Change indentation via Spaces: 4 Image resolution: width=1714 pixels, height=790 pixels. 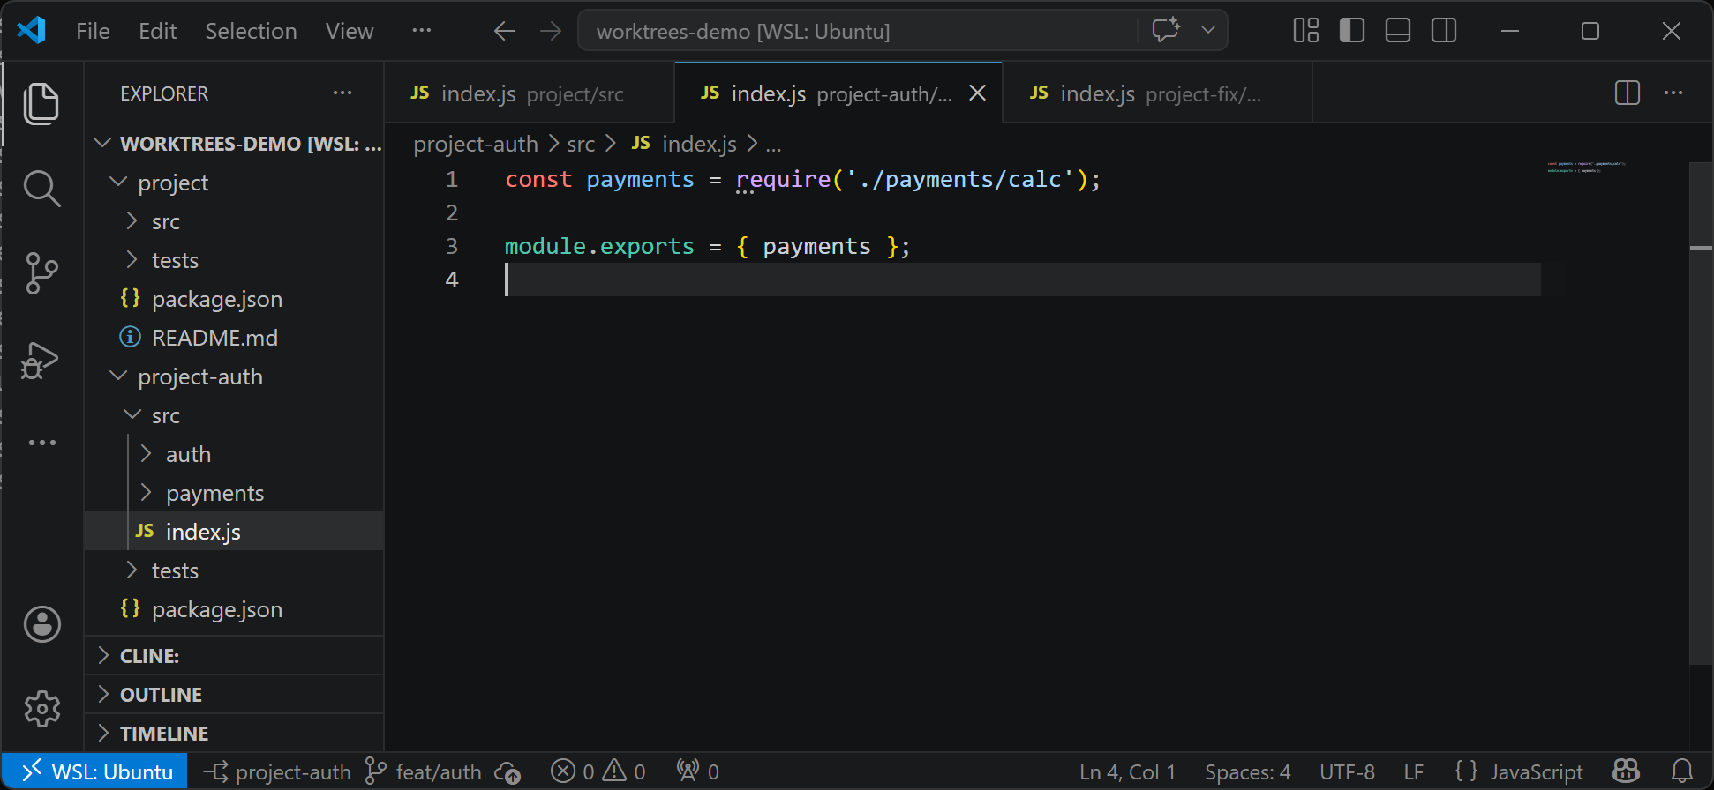coord(1247,771)
